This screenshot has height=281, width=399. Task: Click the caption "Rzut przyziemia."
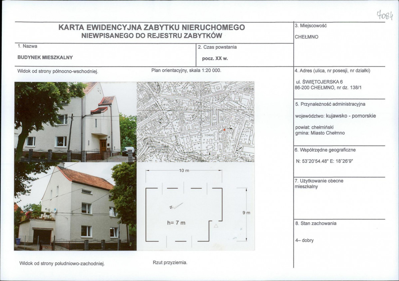[170, 262]
